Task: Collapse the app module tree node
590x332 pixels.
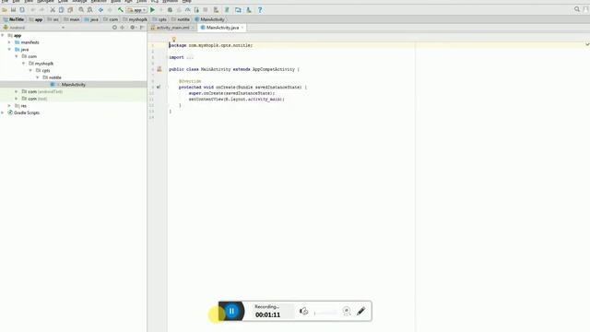Action: 3,35
